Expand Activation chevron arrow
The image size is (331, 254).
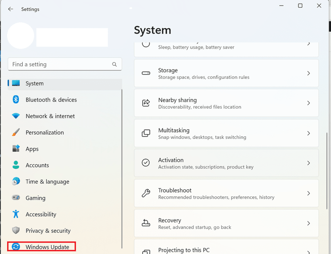pos(309,163)
